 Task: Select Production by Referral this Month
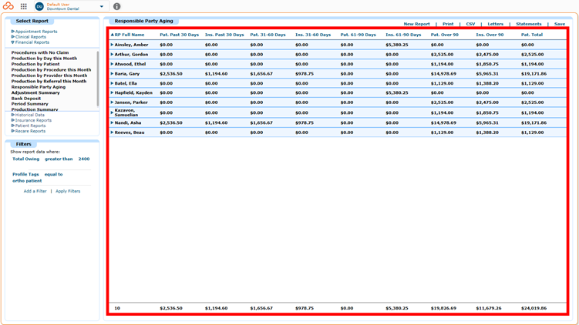click(x=49, y=81)
